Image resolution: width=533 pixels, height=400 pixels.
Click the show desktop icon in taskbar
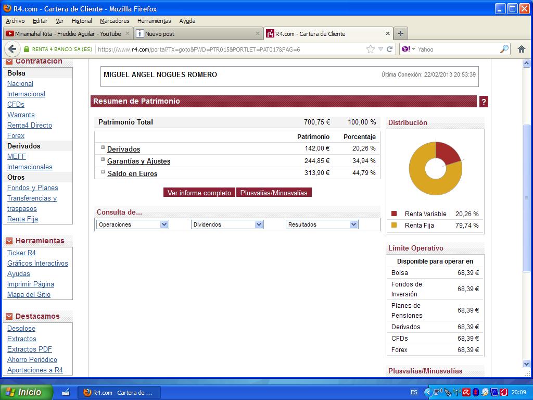(66, 392)
